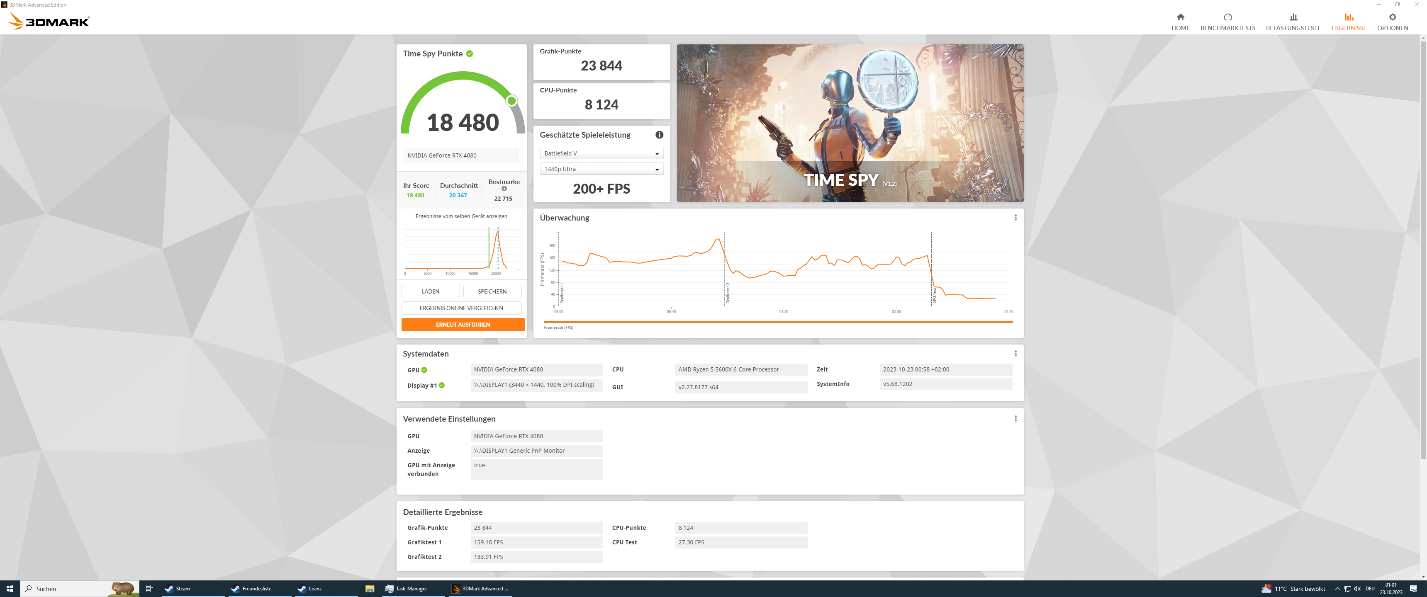Open the Ergebnisse tab
1427x597 pixels.
tap(1348, 22)
